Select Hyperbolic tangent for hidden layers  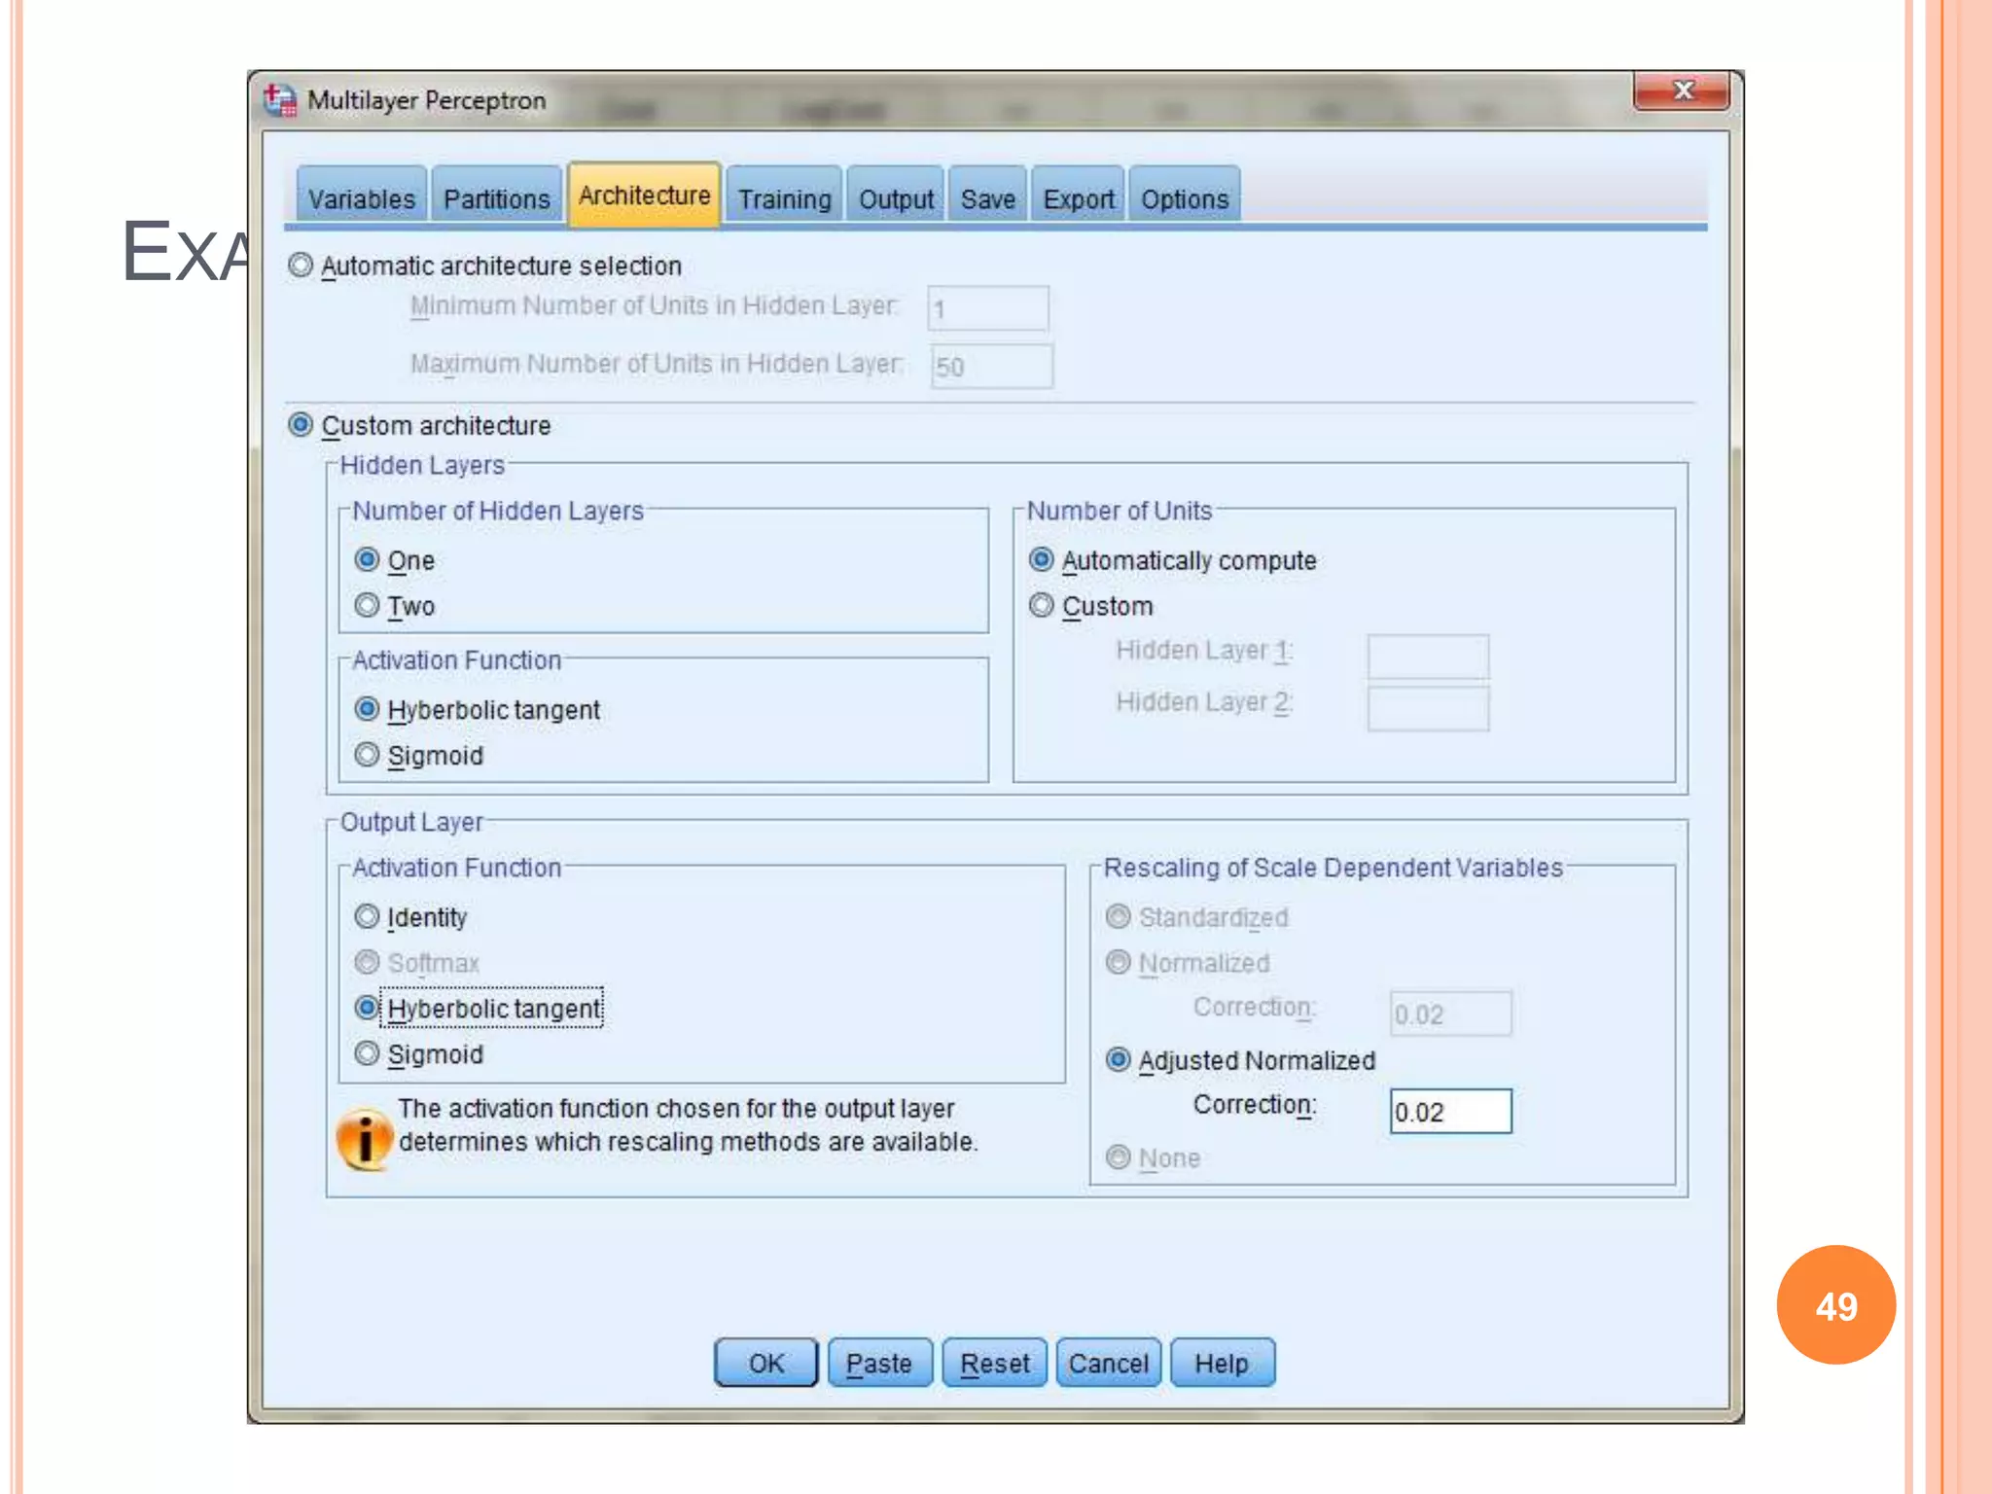367,709
